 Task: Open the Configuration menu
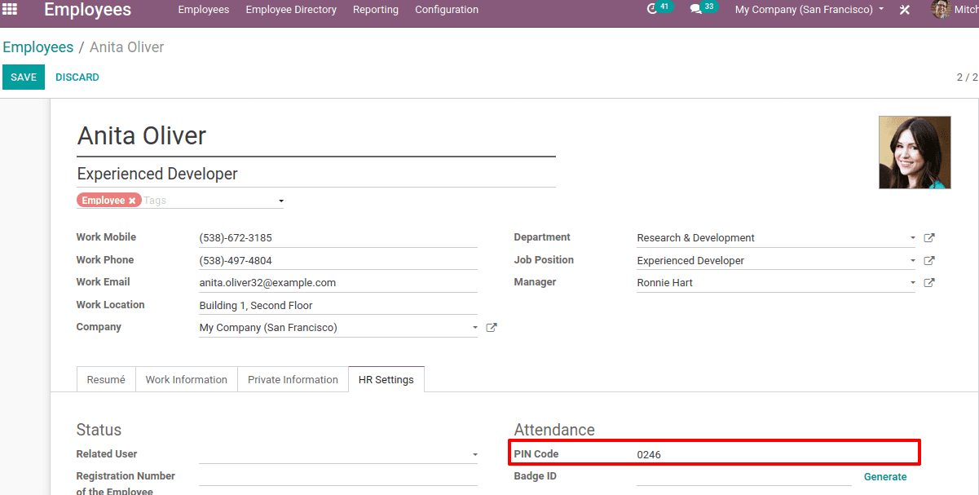click(x=447, y=10)
